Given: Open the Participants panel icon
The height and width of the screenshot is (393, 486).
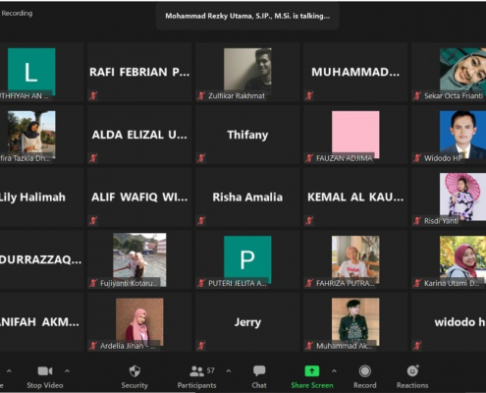Looking at the screenshot, I should (196, 371).
